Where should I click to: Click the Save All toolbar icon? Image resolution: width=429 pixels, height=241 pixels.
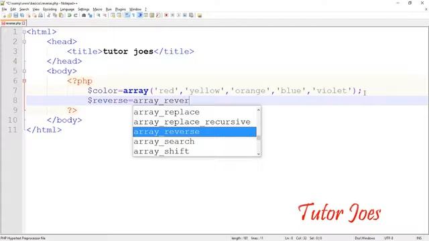point(22,15)
